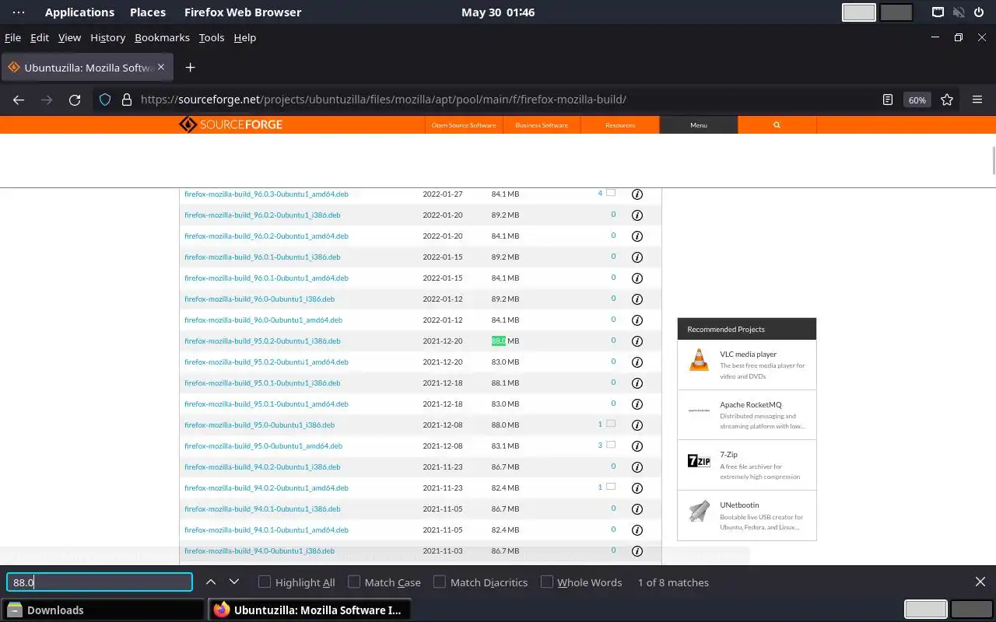This screenshot has width=996, height=622.
Task: View info for 96.0.2 i386 deb file
Action: click(637, 215)
